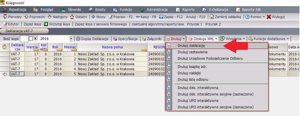The height and width of the screenshot is (116, 300).
Task: Select VAT-7 row for month 1
Action: (17, 54)
